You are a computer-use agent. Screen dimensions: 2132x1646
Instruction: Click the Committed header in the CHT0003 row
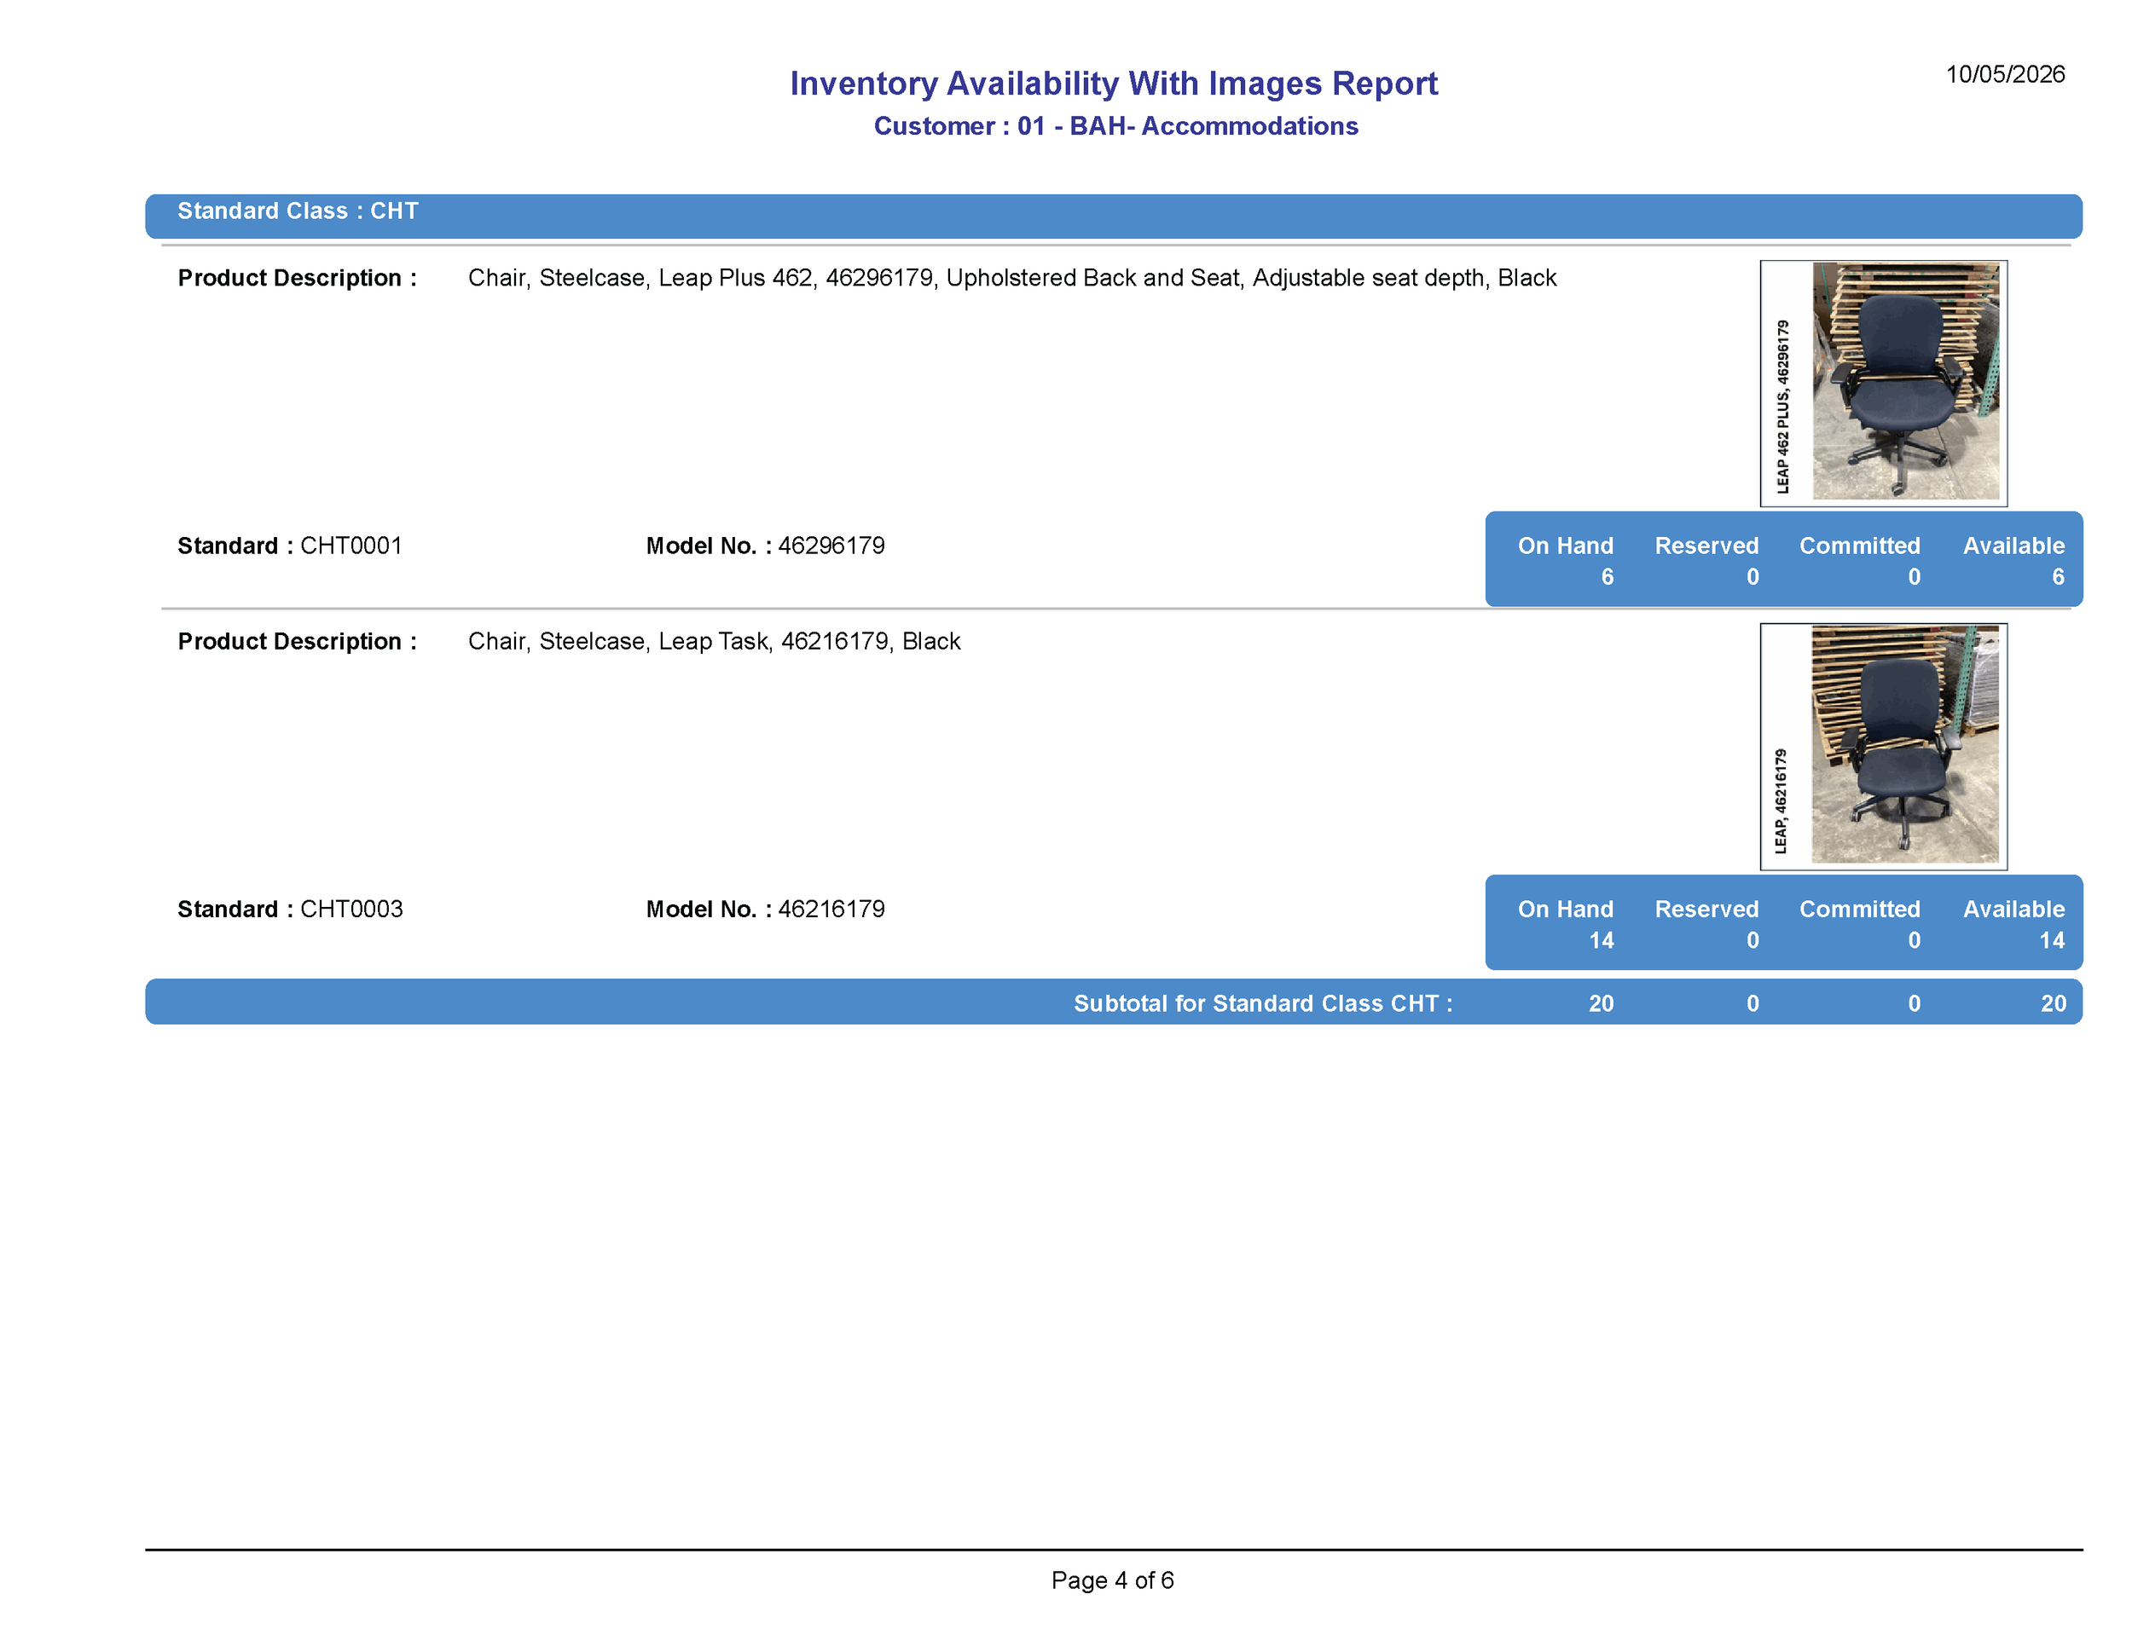[x=1860, y=910]
